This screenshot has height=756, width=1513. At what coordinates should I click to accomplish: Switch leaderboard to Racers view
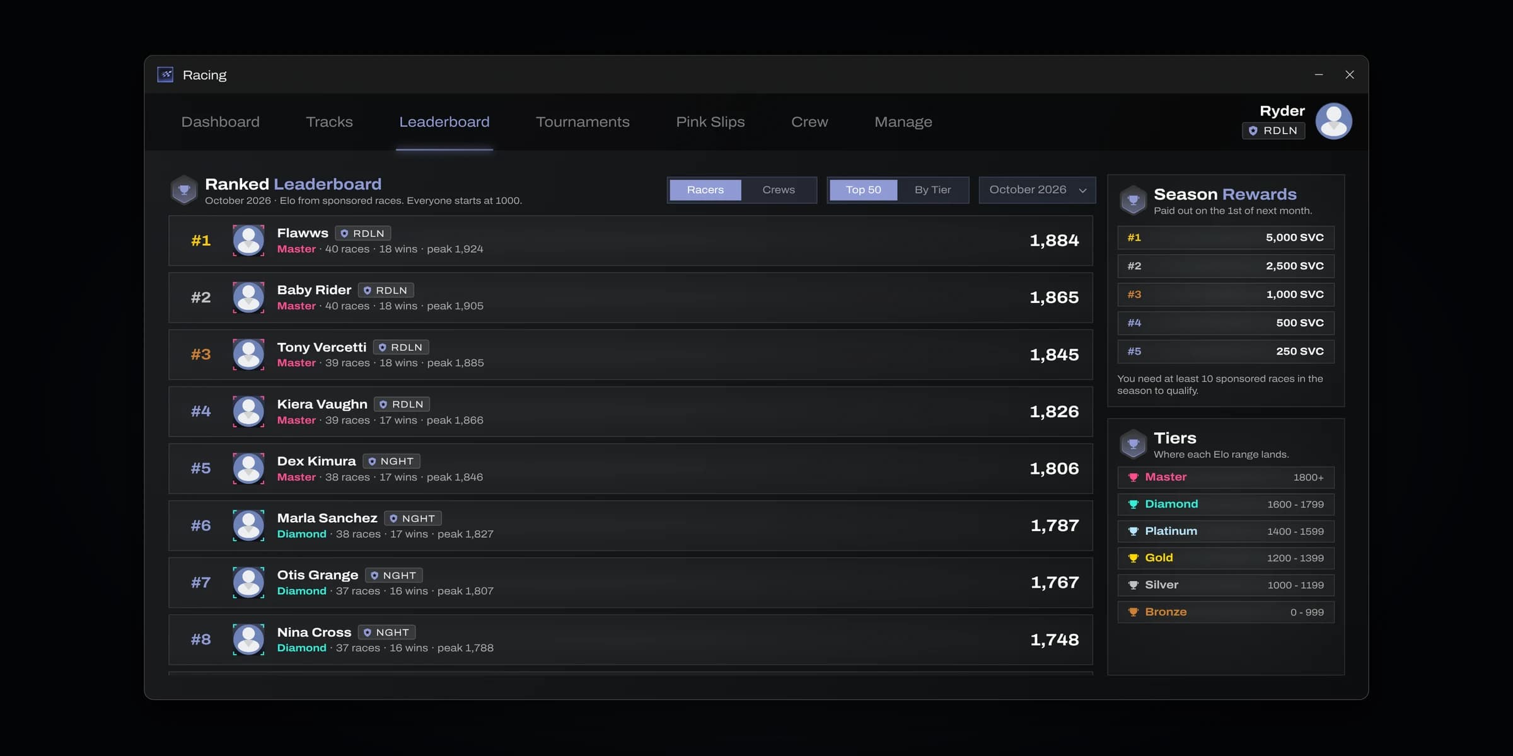pyautogui.click(x=705, y=190)
